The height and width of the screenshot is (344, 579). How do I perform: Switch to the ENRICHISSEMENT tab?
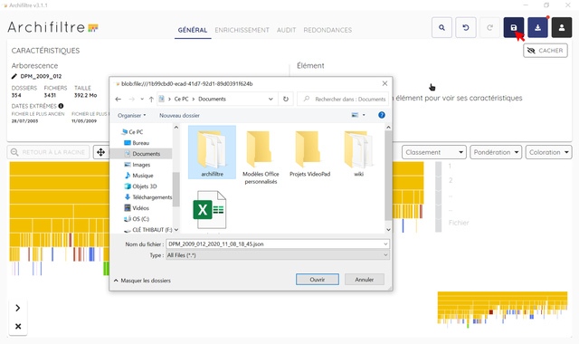242,30
